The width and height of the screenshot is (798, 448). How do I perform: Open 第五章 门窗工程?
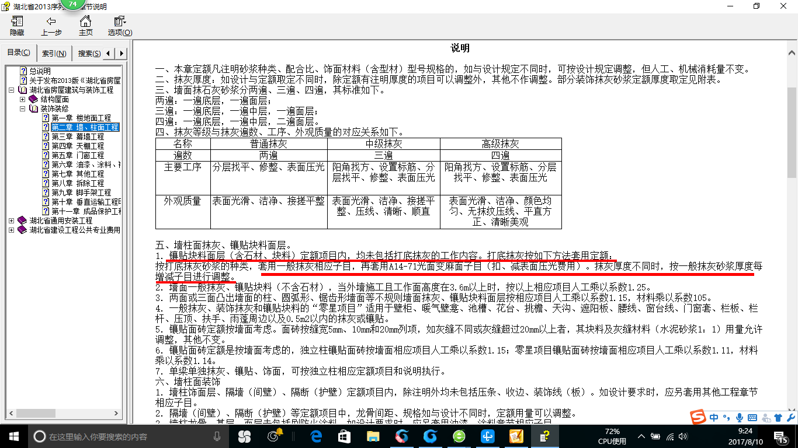click(77, 155)
